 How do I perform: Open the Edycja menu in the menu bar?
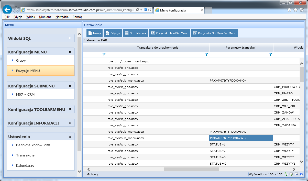[18, 17]
